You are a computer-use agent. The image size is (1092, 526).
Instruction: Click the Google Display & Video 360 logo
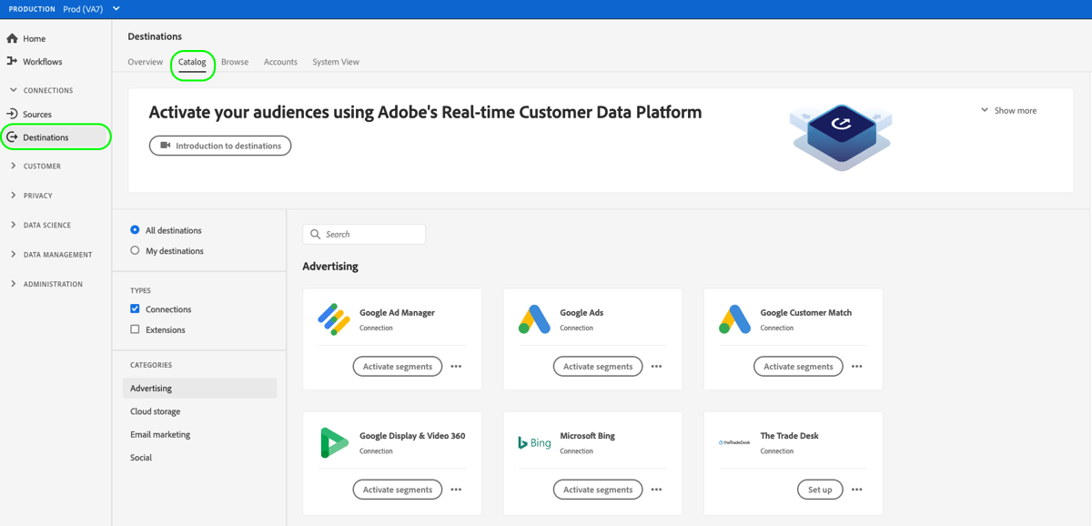pos(333,441)
